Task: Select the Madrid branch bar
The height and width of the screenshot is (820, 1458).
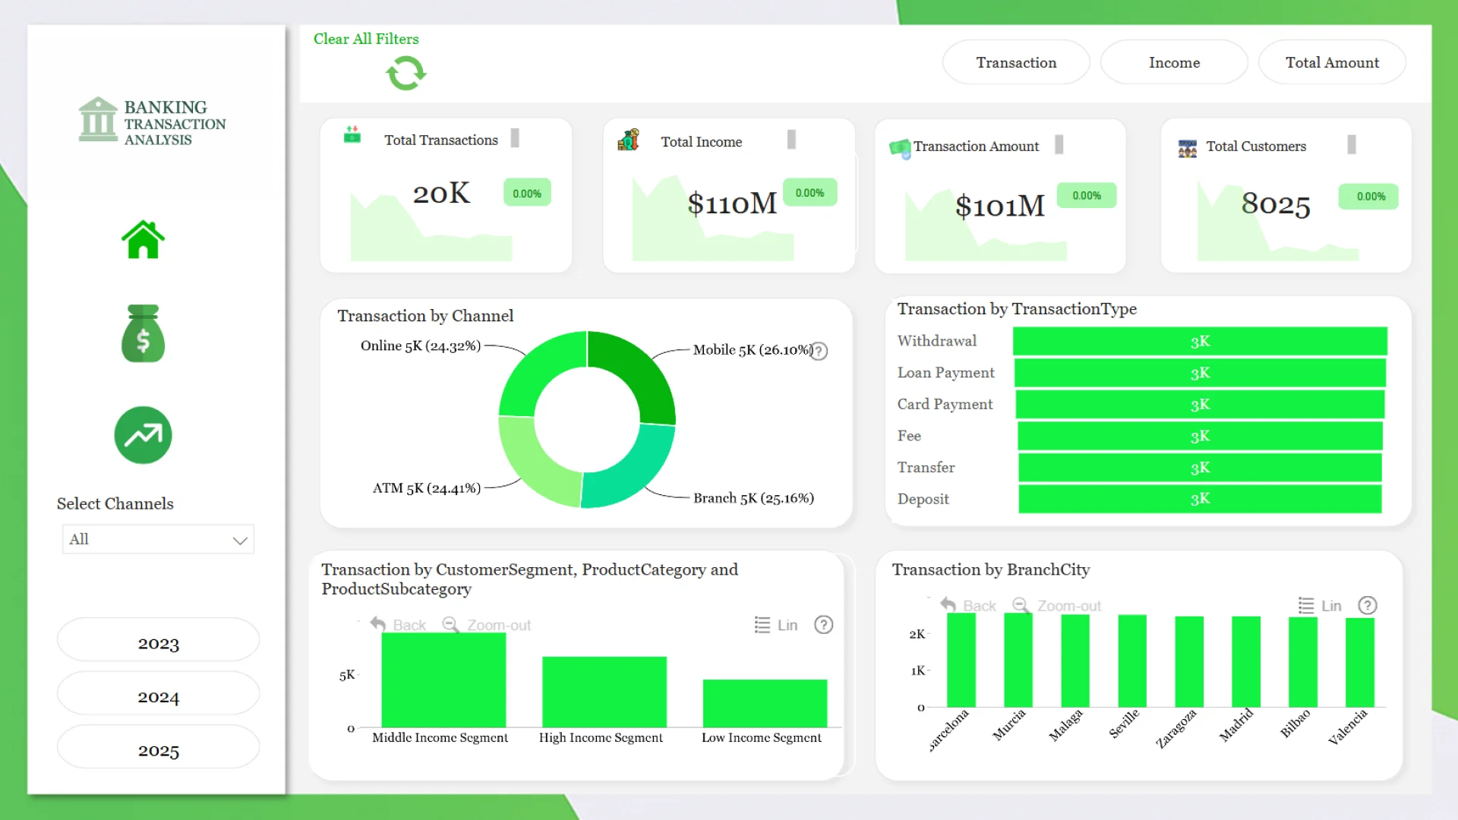Action: 1246,661
